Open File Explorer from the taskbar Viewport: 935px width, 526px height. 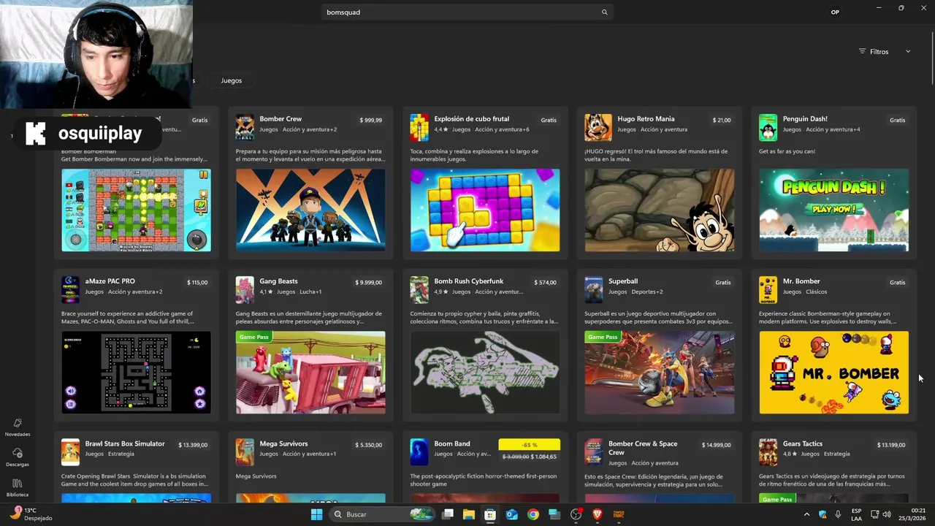[x=469, y=514]
